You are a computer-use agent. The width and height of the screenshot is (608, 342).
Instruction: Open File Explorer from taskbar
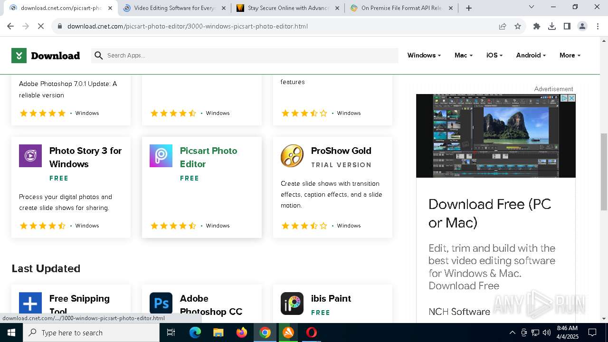point(218,332)
